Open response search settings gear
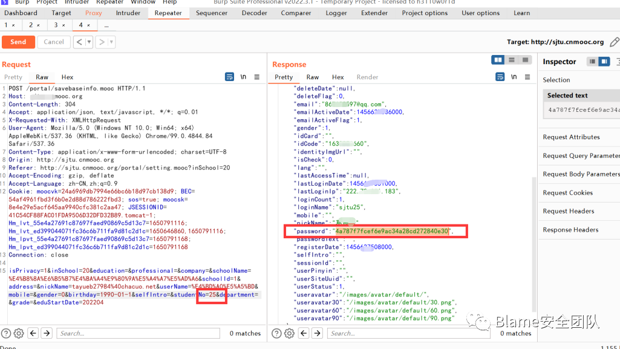The height and width of the screenshot is (349, 620). pyautogui.click(x=290, y=333)
